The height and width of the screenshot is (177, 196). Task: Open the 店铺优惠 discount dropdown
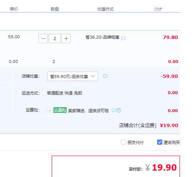73,76
